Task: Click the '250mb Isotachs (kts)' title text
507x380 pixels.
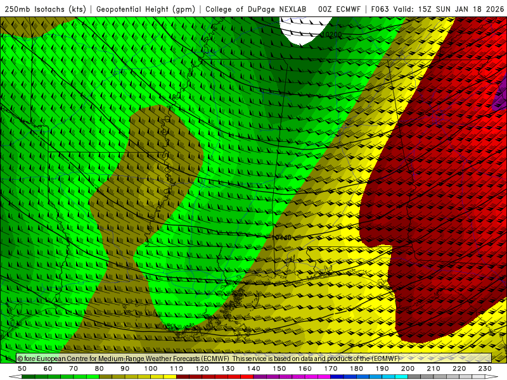Action: [x=45, y=9]
